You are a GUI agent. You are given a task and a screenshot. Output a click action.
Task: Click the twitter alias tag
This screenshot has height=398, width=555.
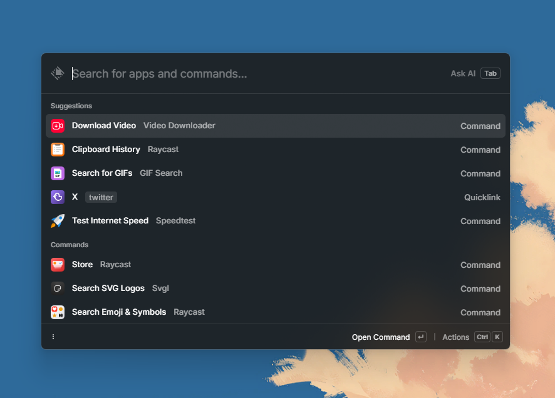101,197
